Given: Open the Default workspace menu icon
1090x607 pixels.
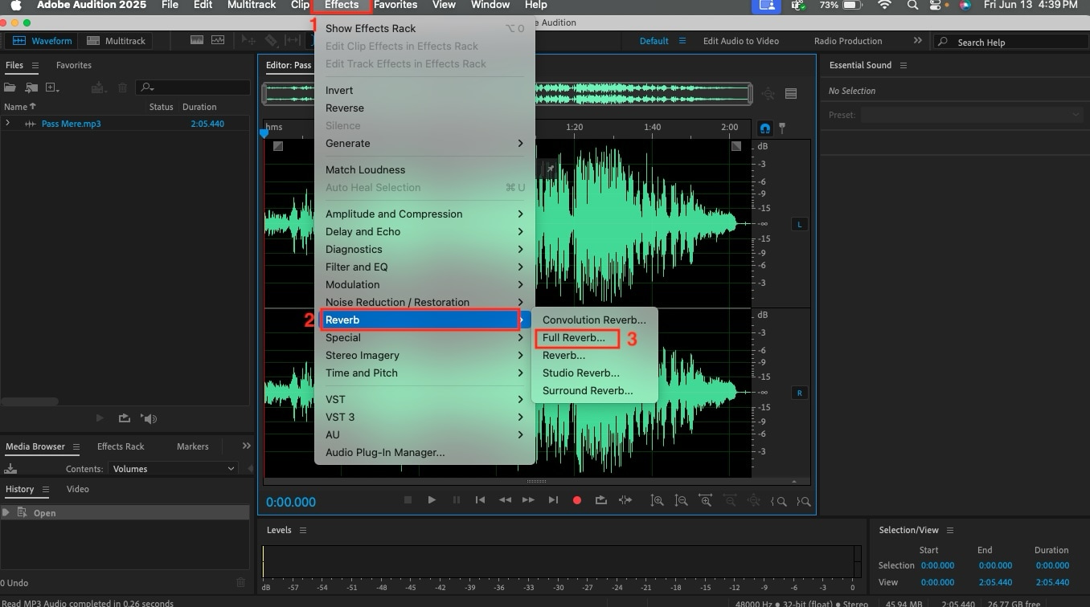Looking at the screenshot, I should coord(682,40).
